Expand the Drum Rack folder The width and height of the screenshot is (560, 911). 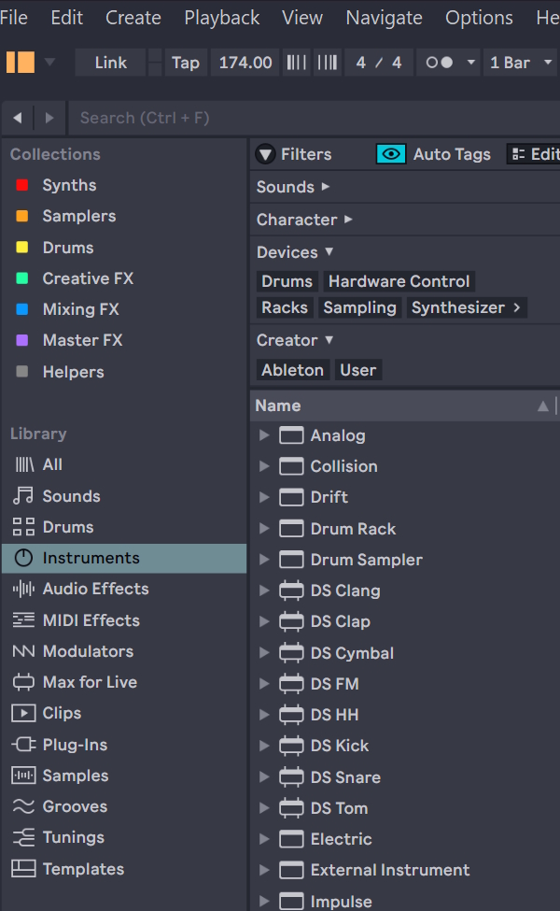point(264,529)
